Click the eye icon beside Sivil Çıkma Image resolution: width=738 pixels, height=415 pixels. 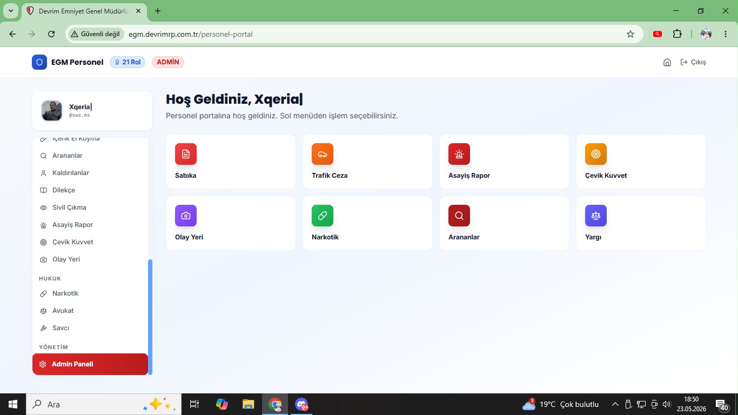pos(44,207)
